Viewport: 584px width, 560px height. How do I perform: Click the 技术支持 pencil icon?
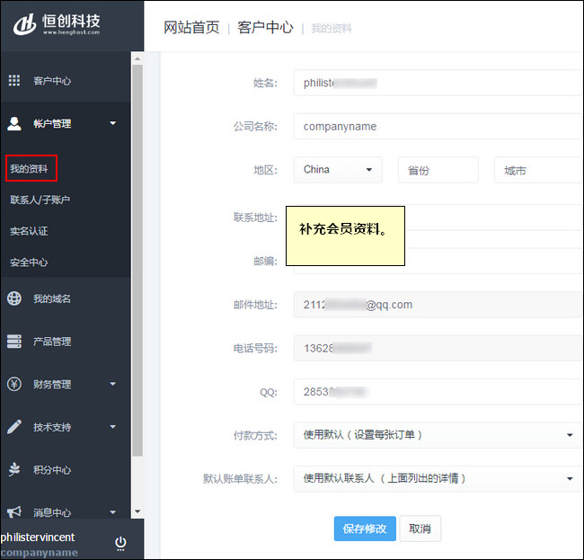click(x=14, y=427)
